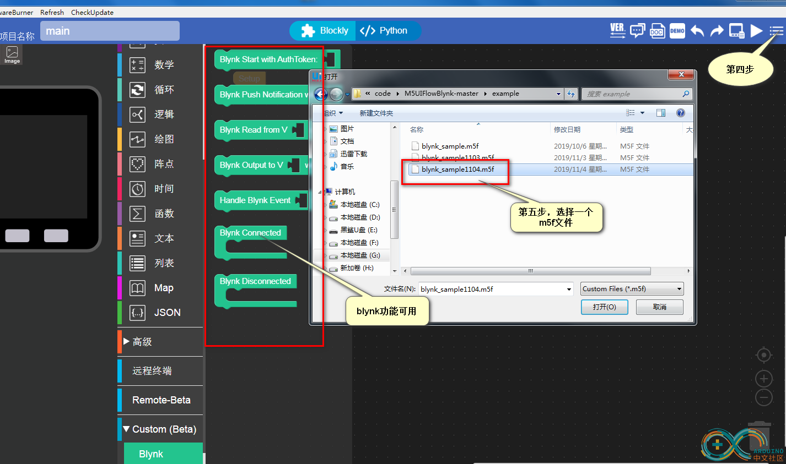Open the DEMO examples icon

pyautogui.click(x=677, y=31)
